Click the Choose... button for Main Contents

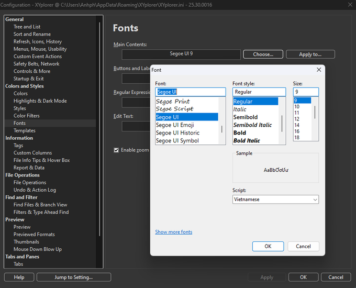pos(263,54)
